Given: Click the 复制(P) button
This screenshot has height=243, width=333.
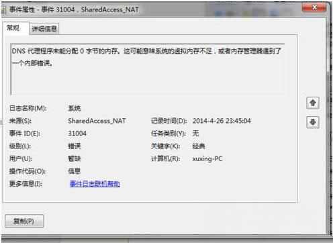Looking at the screenshot, I should [x=24, y=221].
